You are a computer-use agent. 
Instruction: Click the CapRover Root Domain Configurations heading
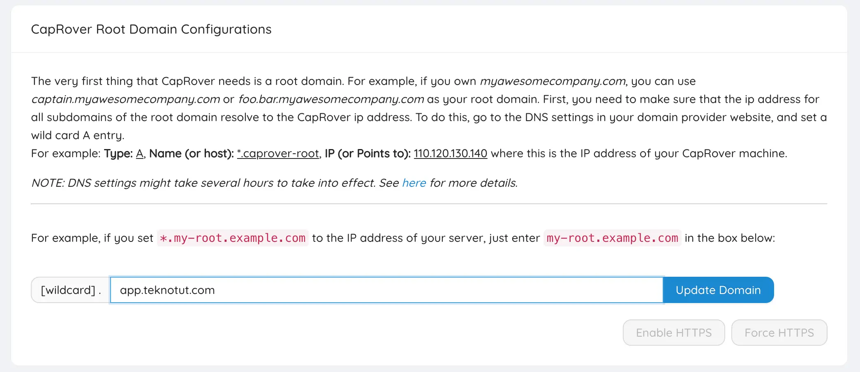point(151,29)
